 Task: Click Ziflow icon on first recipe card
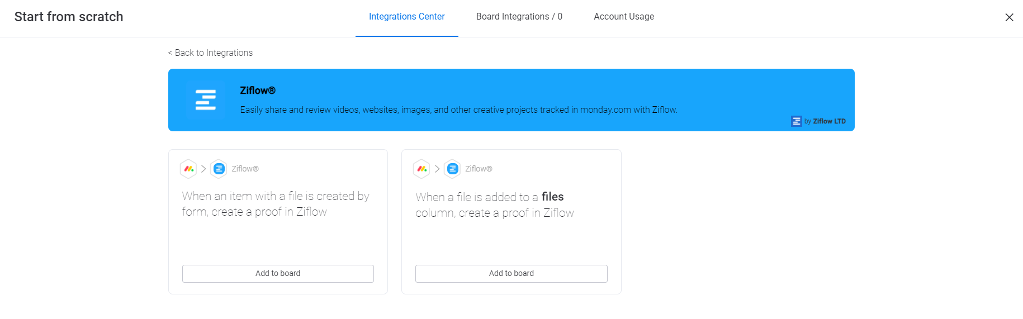219,169
